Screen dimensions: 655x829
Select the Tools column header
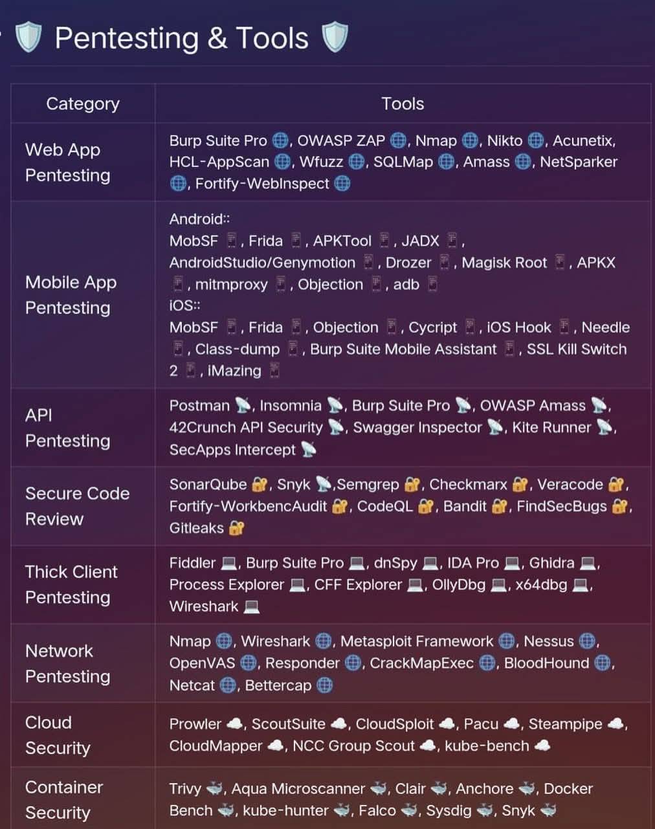[403, 104]
